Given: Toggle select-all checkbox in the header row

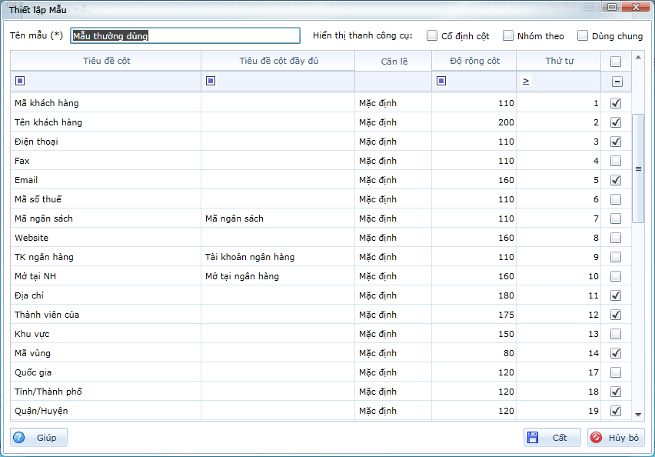Looking at the screenshot, I should click(616, 62).
